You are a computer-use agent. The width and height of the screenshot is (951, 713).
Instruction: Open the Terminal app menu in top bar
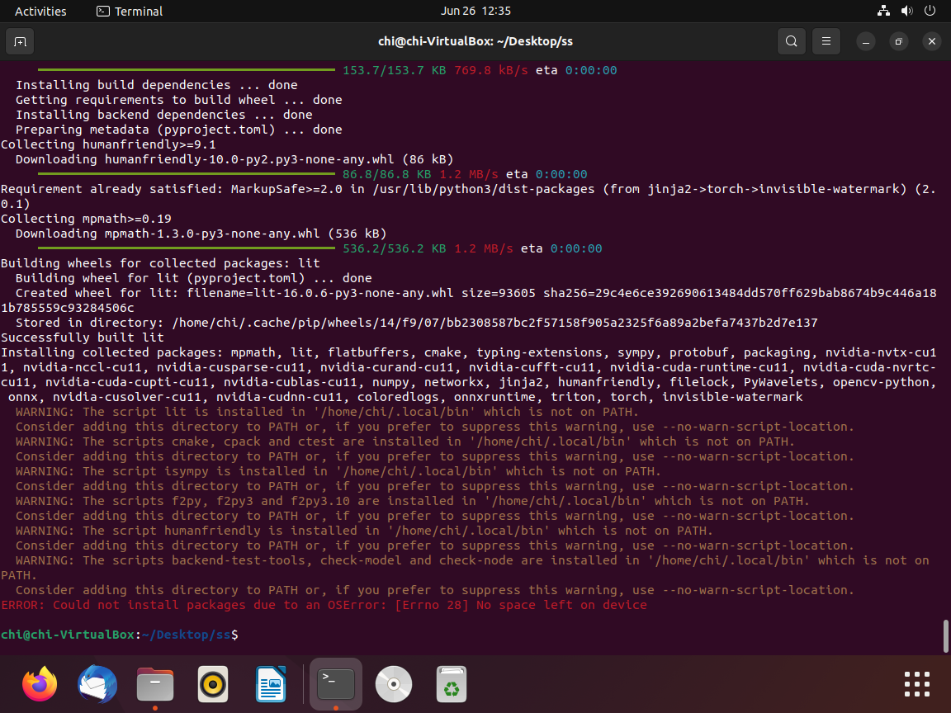click(130, 11)
